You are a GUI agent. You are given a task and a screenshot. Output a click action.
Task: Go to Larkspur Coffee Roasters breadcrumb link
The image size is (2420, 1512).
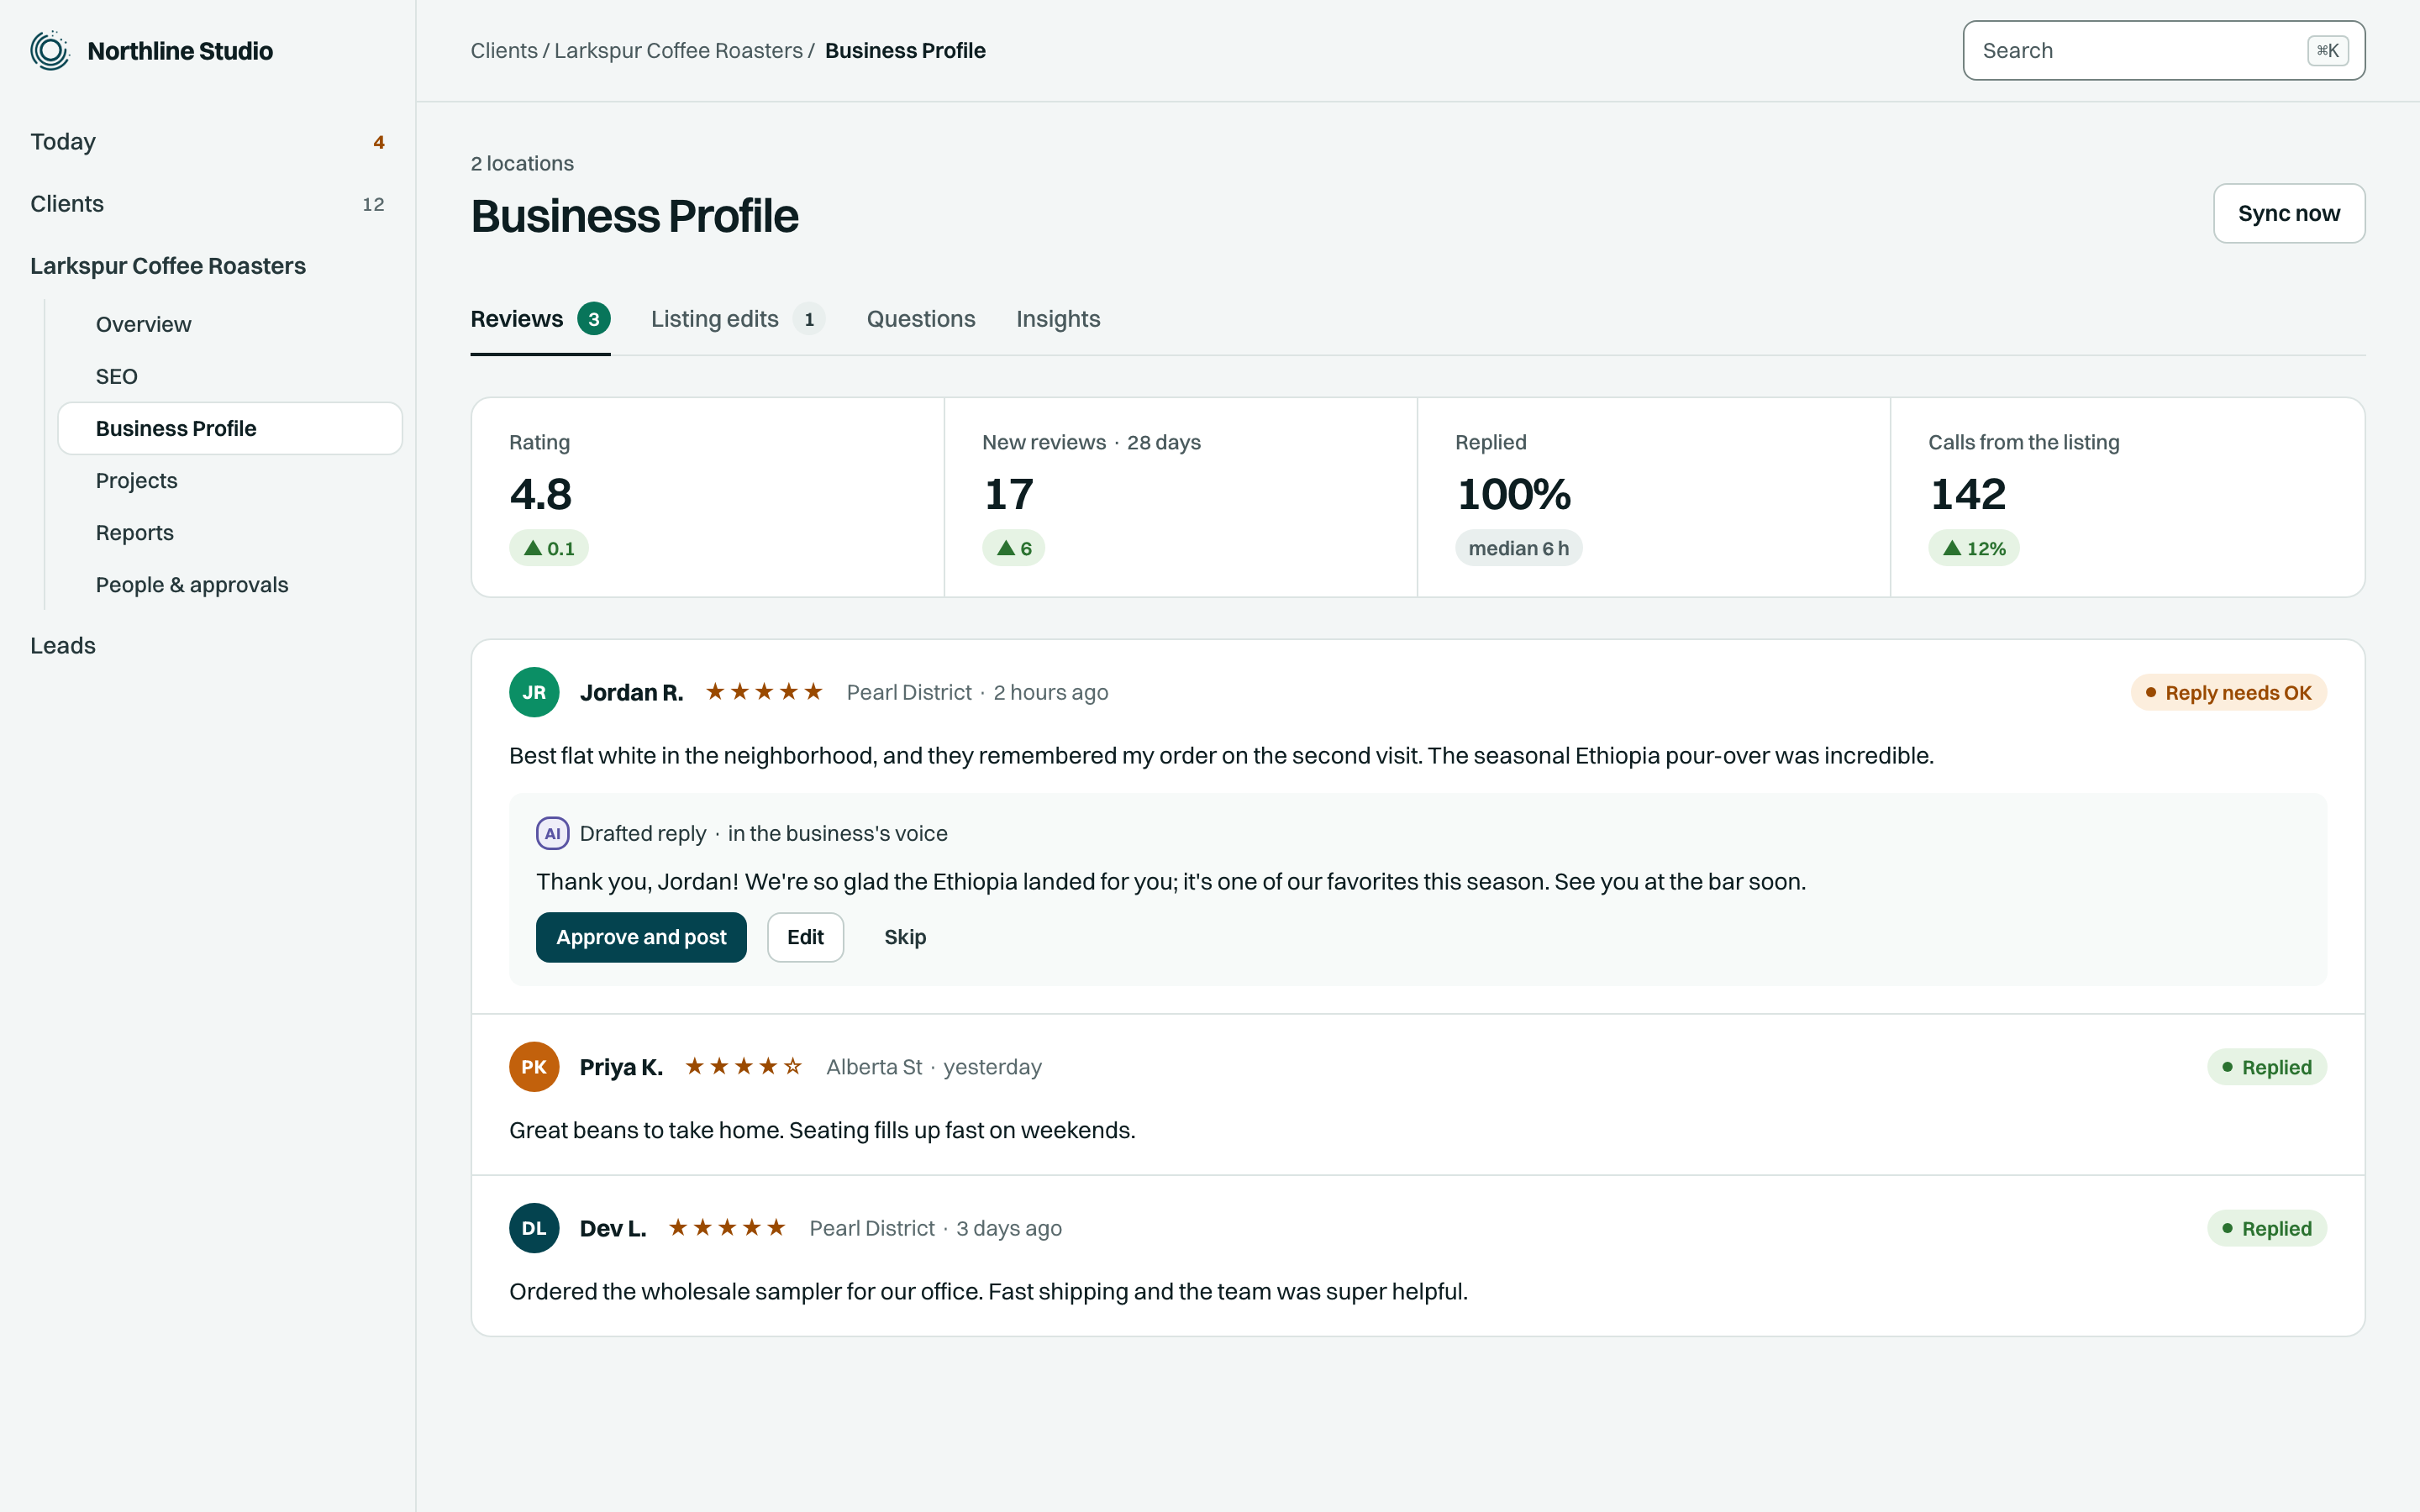click(678, 51)
